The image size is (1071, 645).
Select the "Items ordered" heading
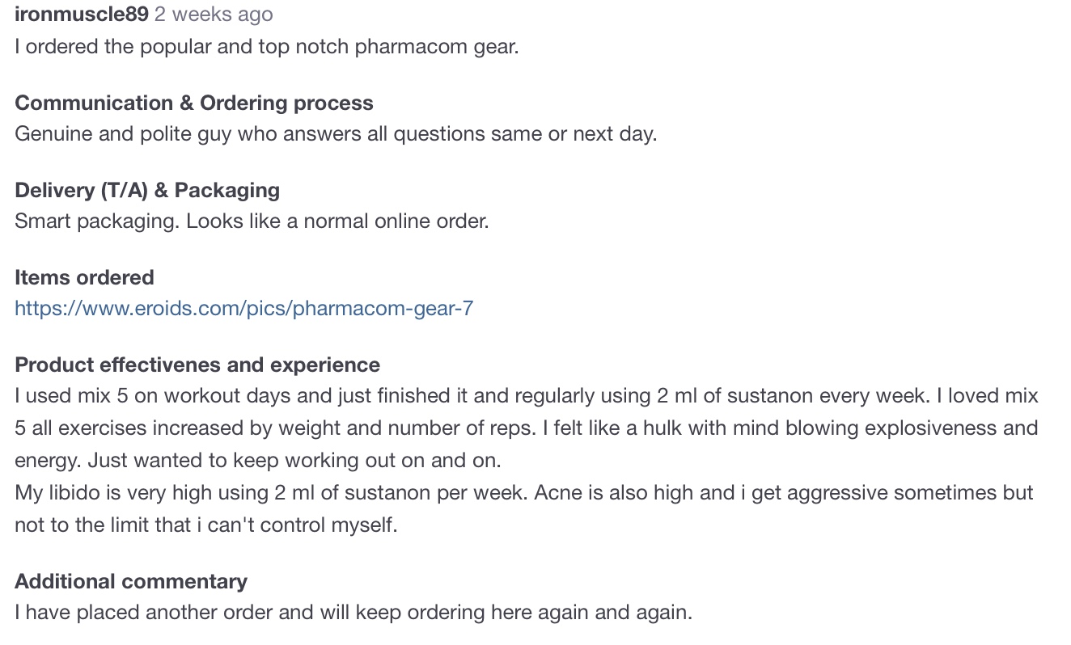pos(84,277)
